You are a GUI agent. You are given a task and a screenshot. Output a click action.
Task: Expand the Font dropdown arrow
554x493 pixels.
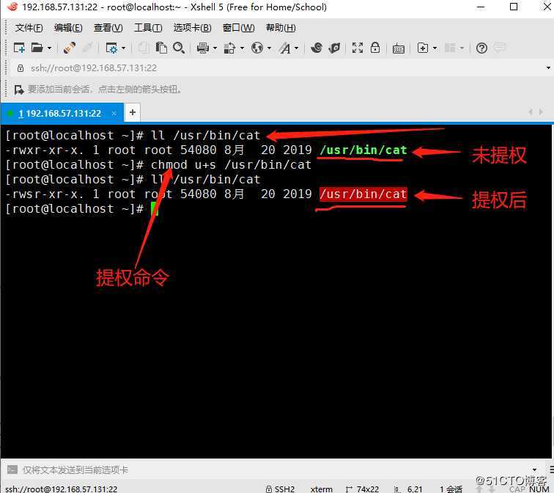pyautogui.click(x=297, y=48)
